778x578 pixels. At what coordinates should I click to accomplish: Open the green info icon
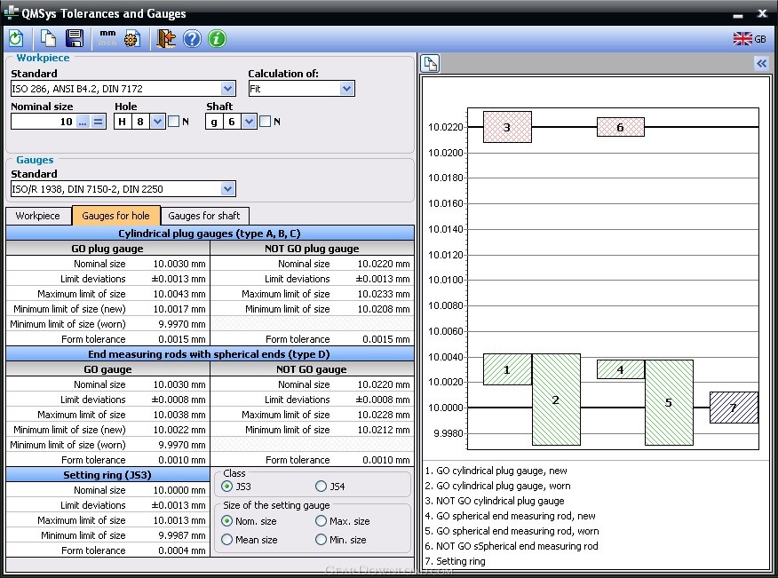tap(217, 39)
